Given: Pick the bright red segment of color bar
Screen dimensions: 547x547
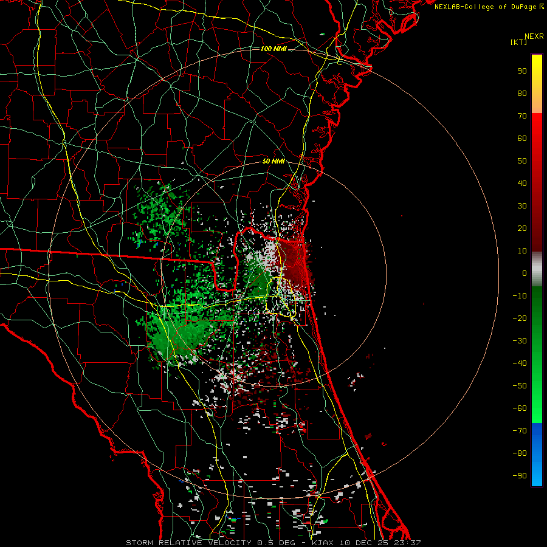Looking at the screenshot, I should 537,182.
